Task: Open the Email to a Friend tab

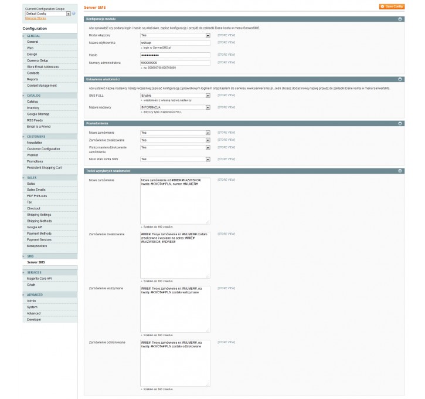Action: (x=50, y=126)
